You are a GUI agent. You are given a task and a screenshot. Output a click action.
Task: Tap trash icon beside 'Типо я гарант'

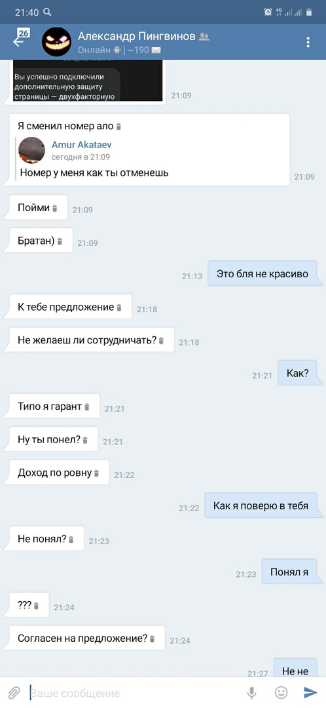(87, 407)
